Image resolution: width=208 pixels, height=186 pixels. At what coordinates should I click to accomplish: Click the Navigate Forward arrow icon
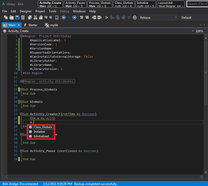pyautogui.click(x=74, y=17)
